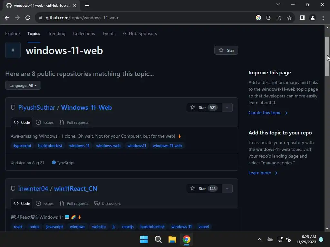Click the react topic tag

click(18, 227)
